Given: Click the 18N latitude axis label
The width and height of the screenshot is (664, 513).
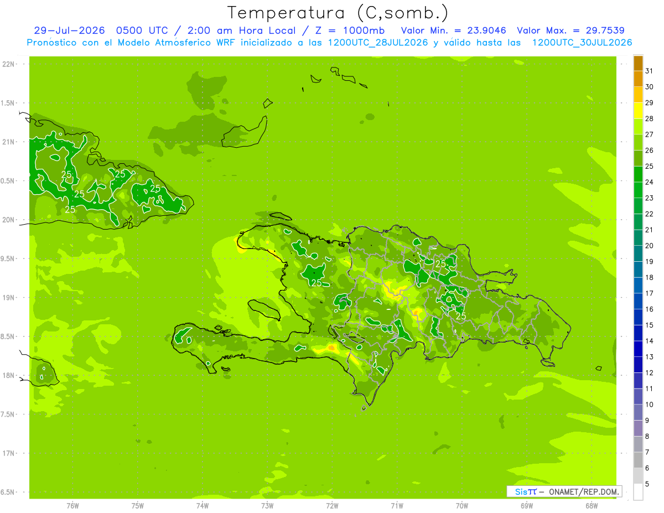Looking at the screenshot, I should (9, 376).
